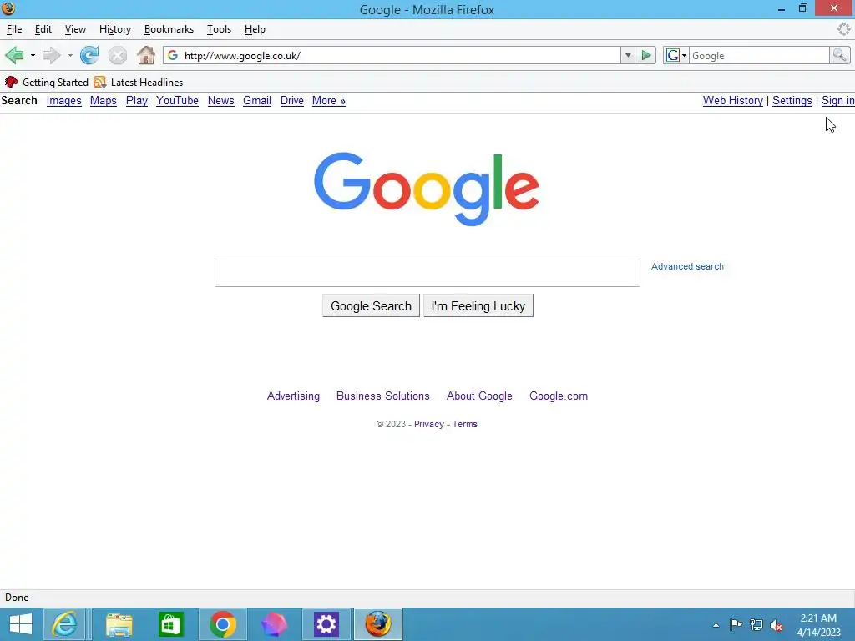Open the Home page icon
This screenshot has height=641, width=855.
146,55
